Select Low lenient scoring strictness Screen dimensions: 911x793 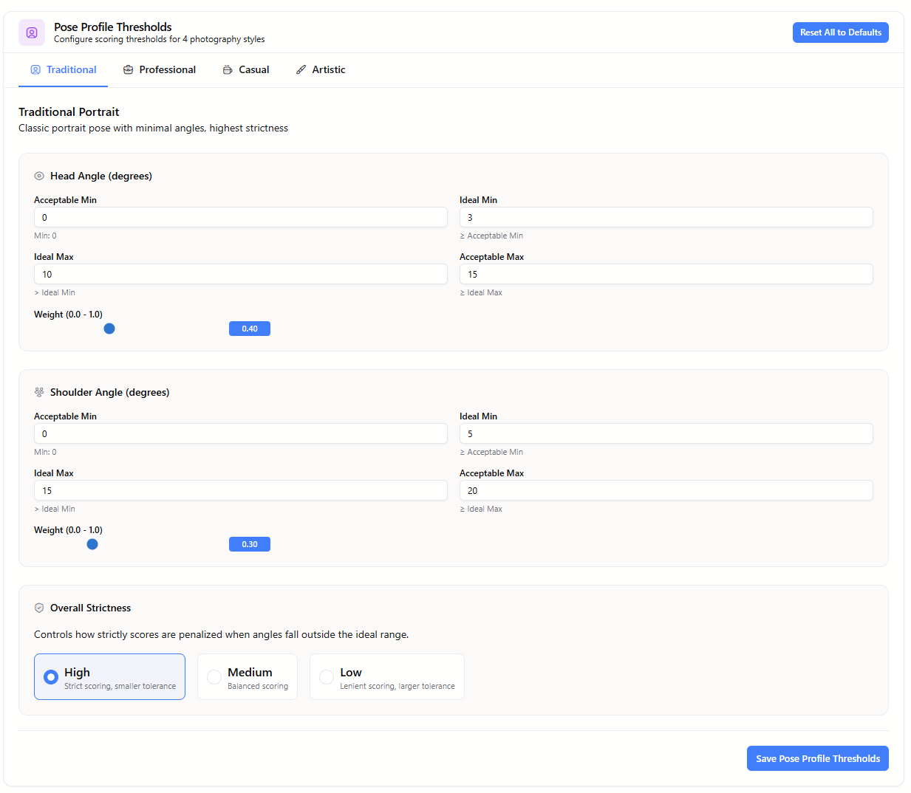point(386,676)
